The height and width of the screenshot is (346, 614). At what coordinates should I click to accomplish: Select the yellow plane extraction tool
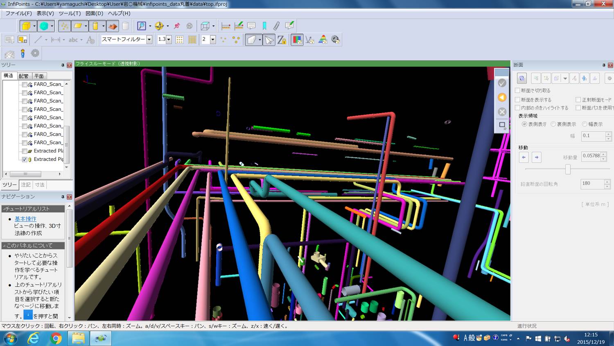(x=77, y=26)
